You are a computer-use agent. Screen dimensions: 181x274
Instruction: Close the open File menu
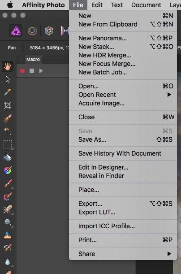pos(78,5)
